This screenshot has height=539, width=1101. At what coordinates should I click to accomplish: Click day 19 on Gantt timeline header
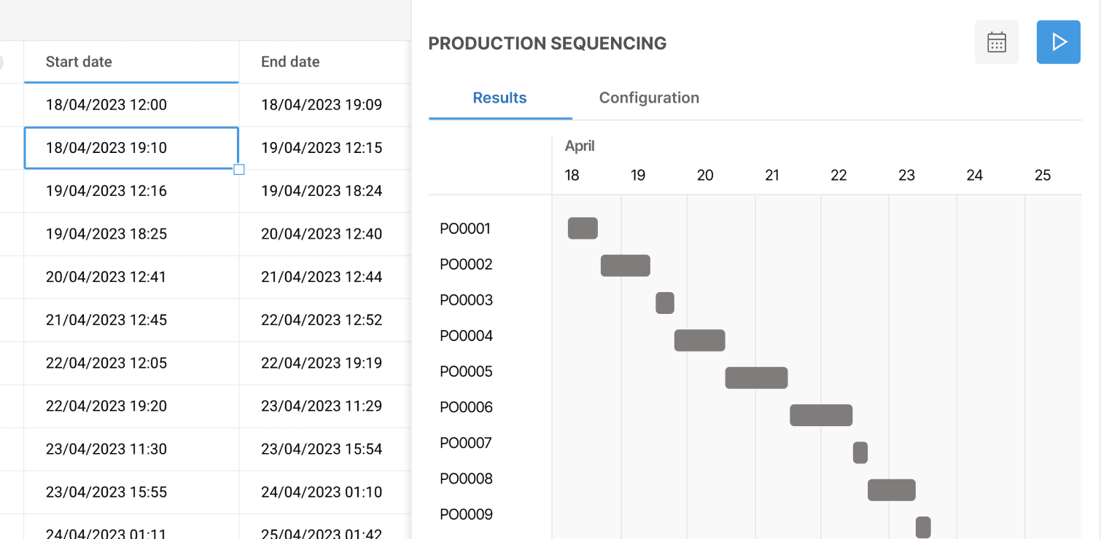638,176
